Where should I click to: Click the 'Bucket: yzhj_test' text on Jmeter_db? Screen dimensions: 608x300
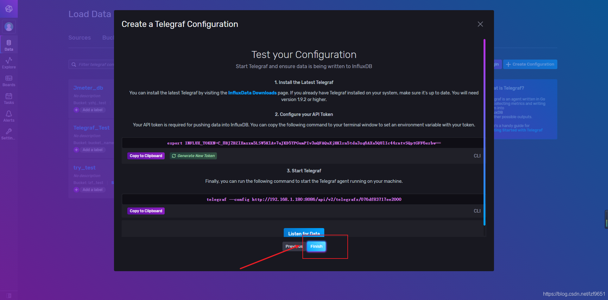(90, 103)
